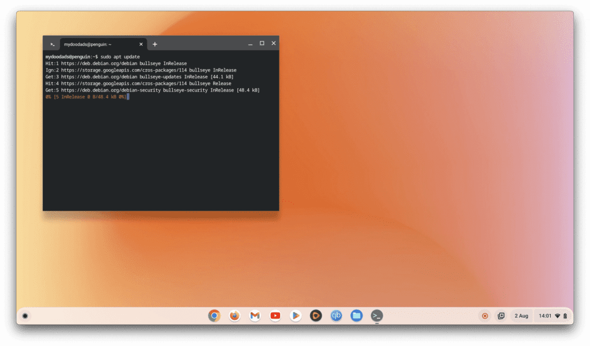Open the calendar showing 2 Aug
The width and height of the screenshot is (590, 346).
521,316
